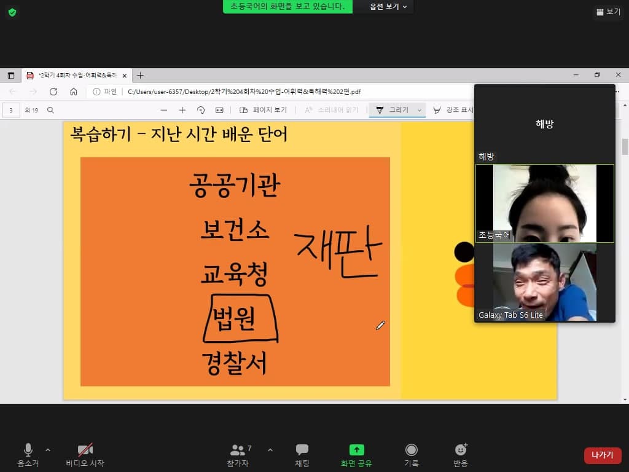Click the scroll down arrow of PDF
Image resolution: width=629 pixels, height=472 pixels.
625,399
